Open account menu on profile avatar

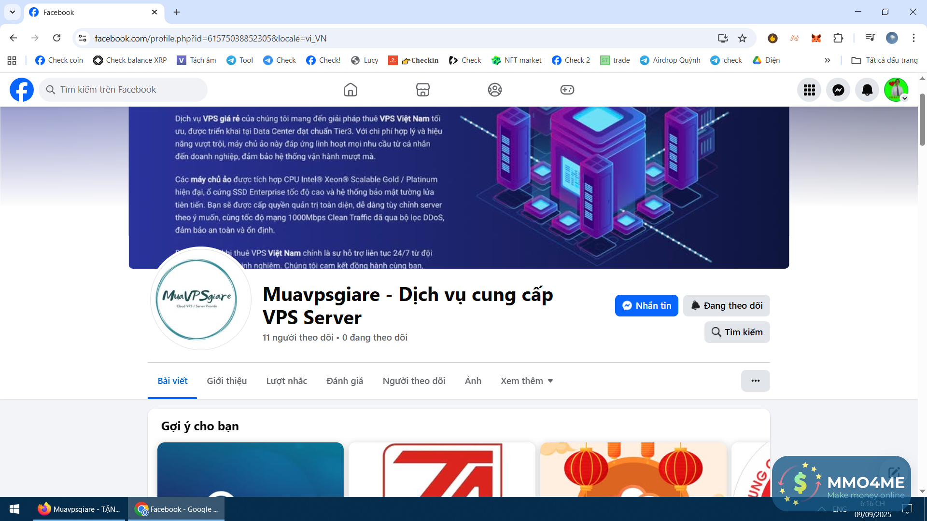[x=896, y=90]
